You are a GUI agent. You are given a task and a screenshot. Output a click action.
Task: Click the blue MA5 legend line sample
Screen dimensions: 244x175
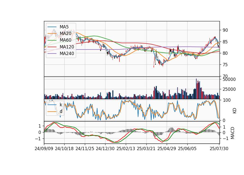52,27
